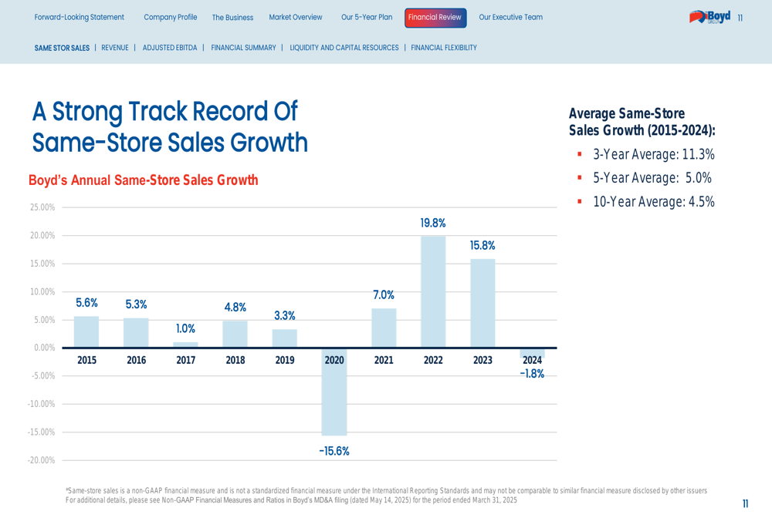Screen dimensions: 772x528
Task: Open the Our Executive Team tab
Action: click(510, 17)
